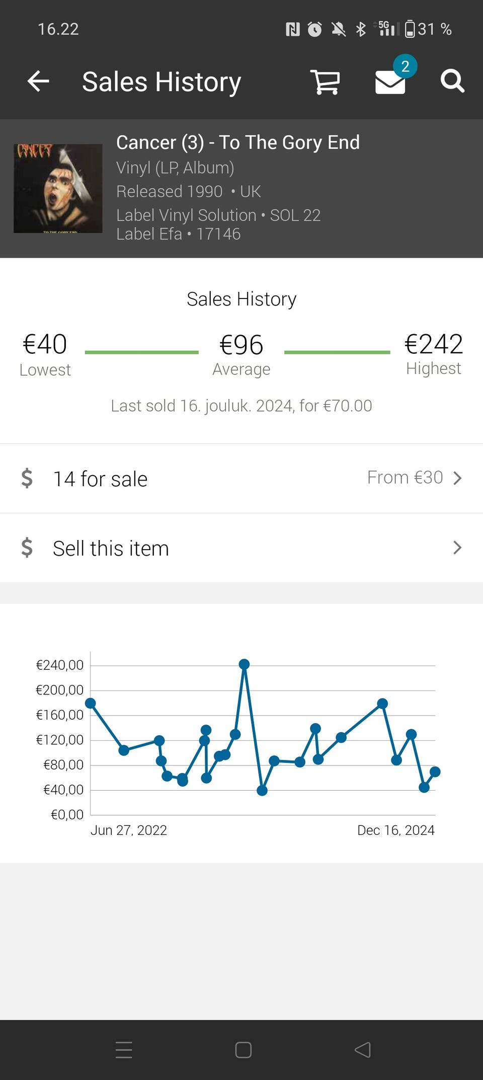Select the last data point on chart
The width and height of the screenshot is (483, 1080).
click(435, 772)
